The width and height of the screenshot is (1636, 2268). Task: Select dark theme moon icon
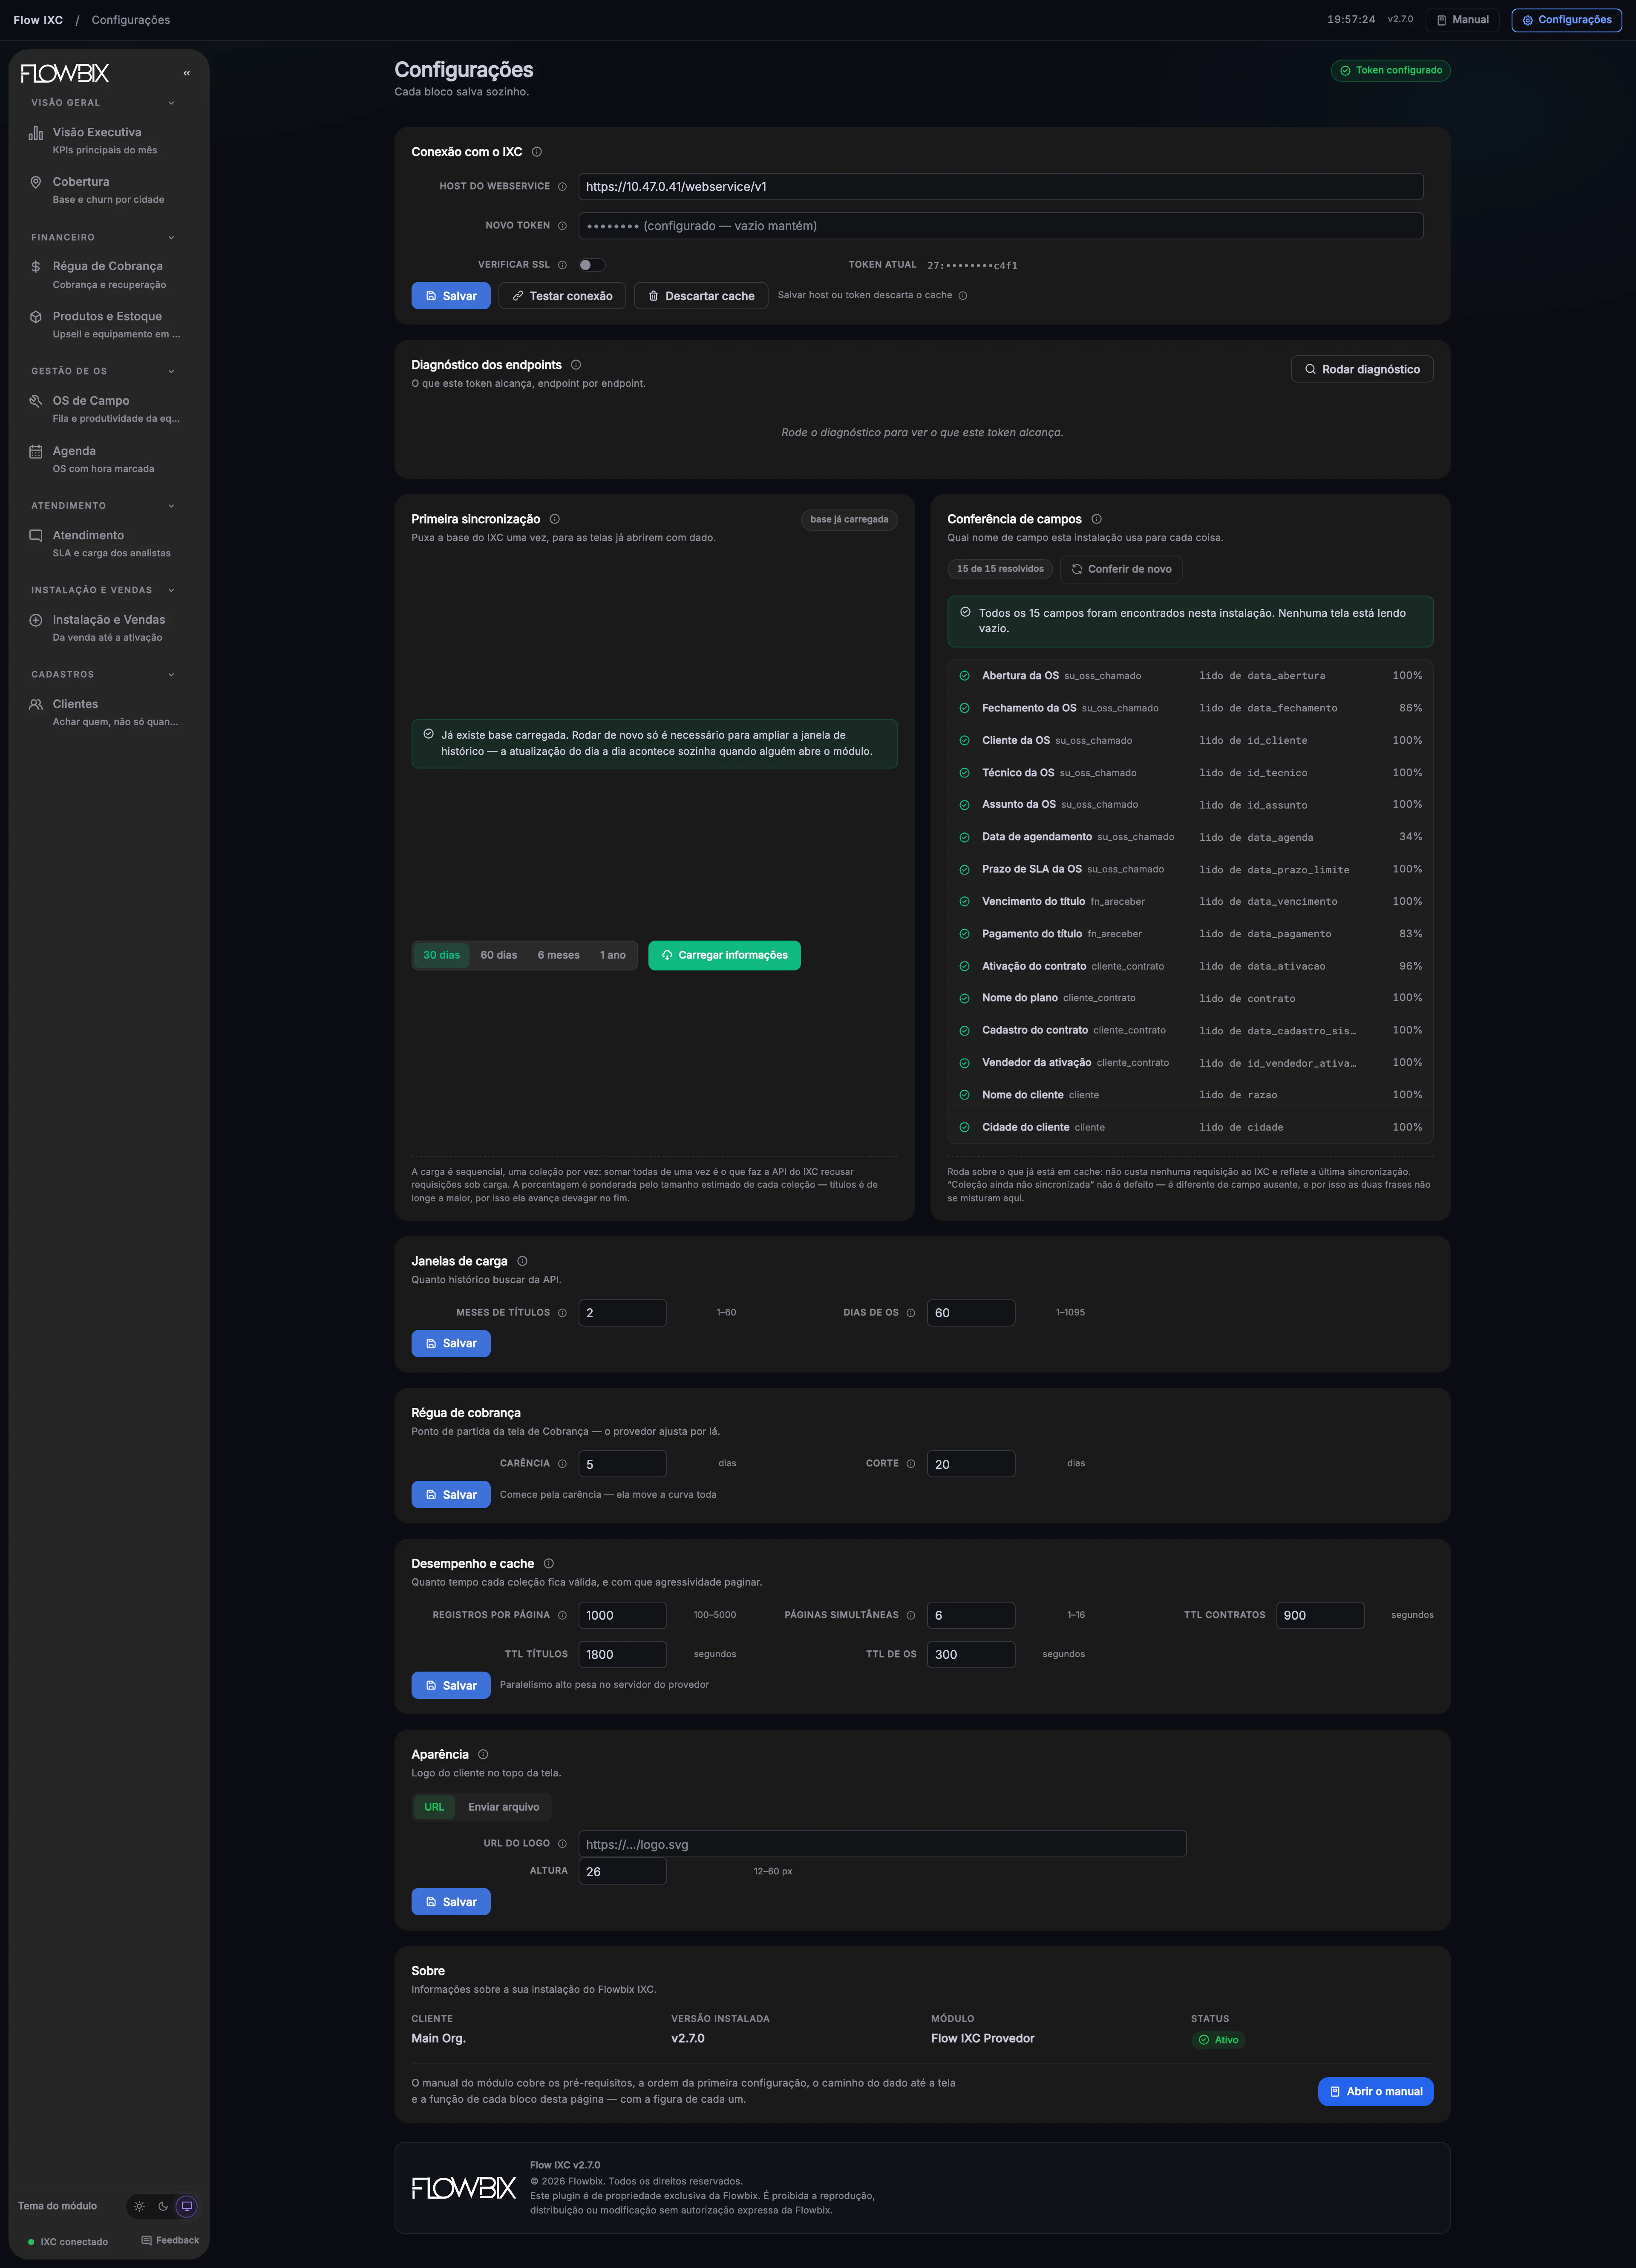(x=163, y=2206)
